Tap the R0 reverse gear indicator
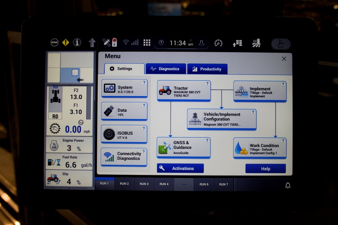The image size is (338, 225). [55, 116]
